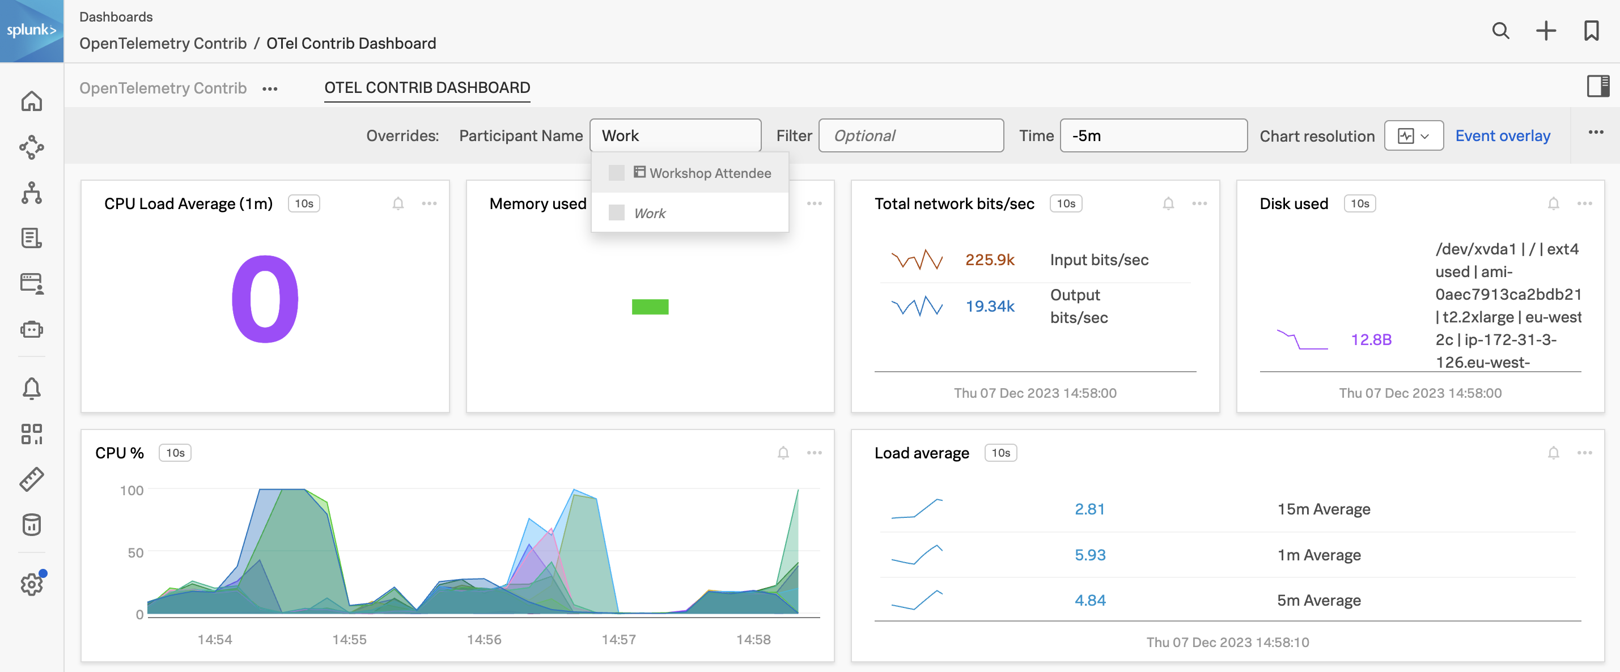Open the Synthetics robot icon

pyautogui.click(x=31, y=329)
